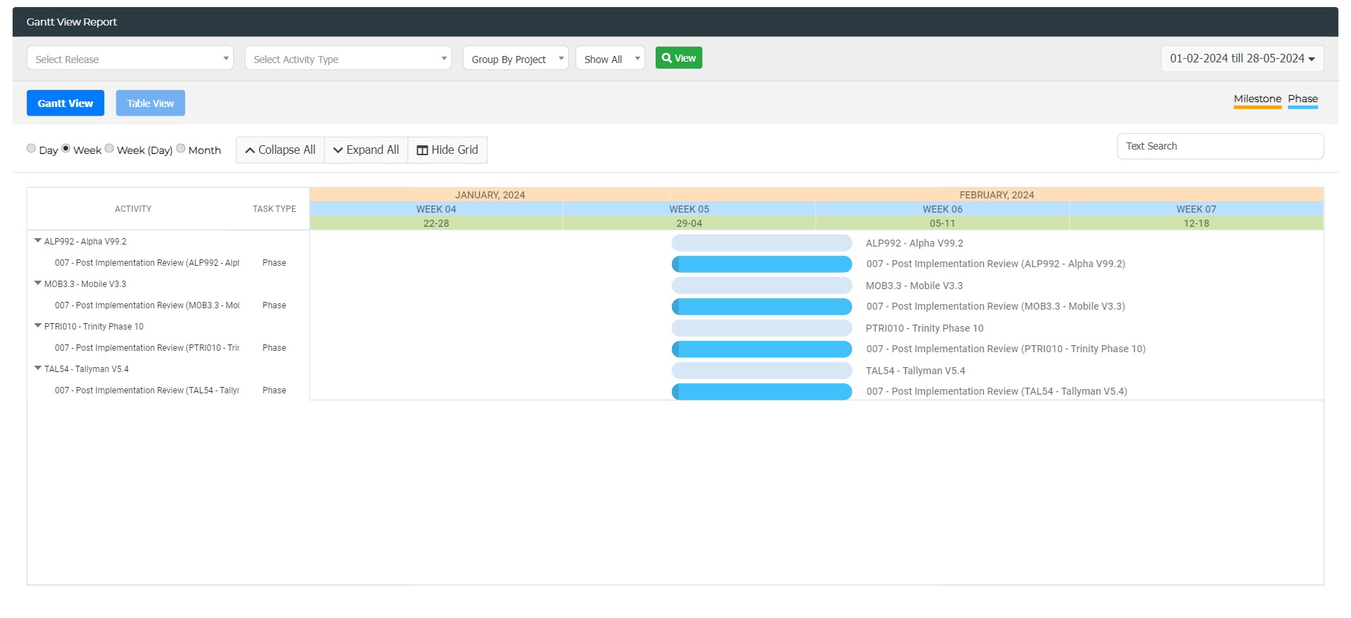Open the Select Release dropdown
The width and height of the screenshot is (1351, 618).
point(130,58)
